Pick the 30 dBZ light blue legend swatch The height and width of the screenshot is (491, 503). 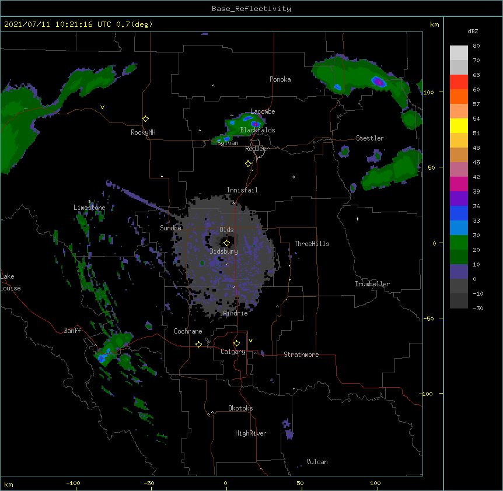pyautogui.click(x=459, y=227)
